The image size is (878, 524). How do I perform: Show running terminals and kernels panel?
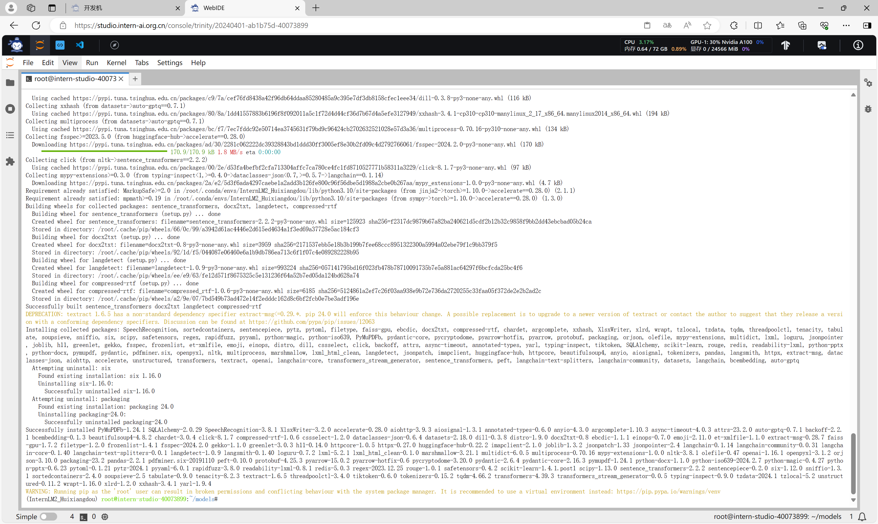[10, 109]
